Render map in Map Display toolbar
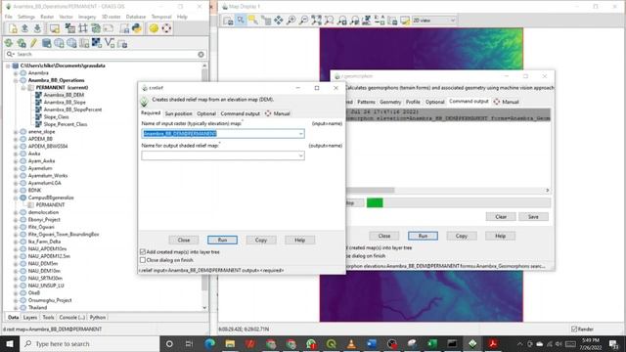The image size is (626, 352). (228, 21)
